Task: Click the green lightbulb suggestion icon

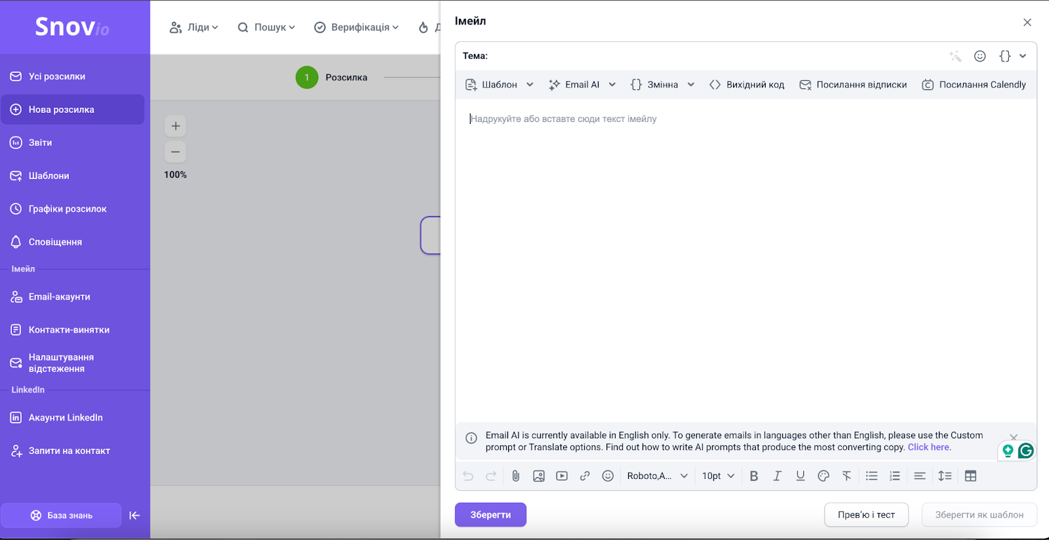Action: tap(1008, 451)
